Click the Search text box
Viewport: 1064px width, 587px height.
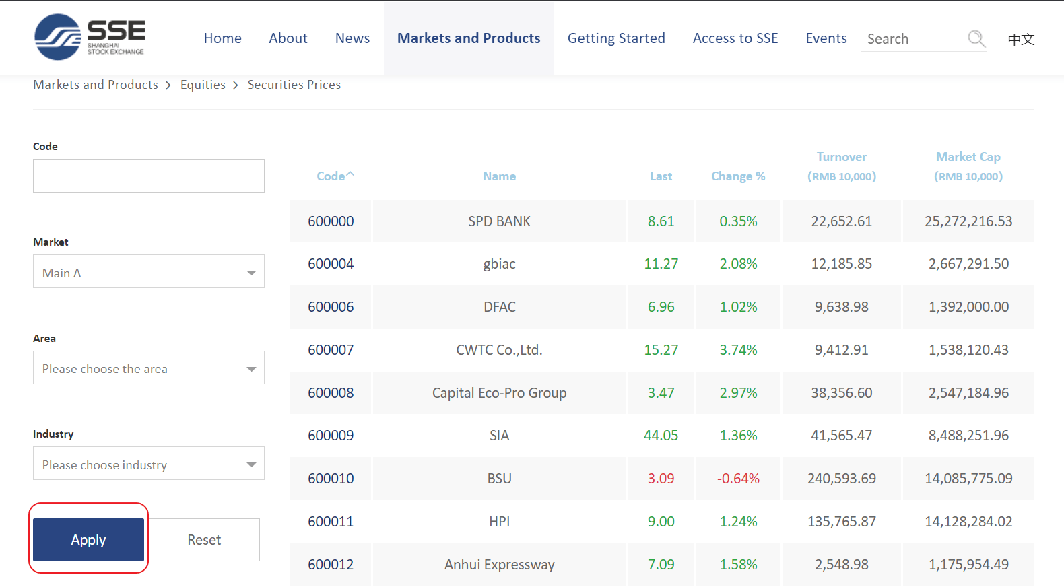[x=912, y=39]
